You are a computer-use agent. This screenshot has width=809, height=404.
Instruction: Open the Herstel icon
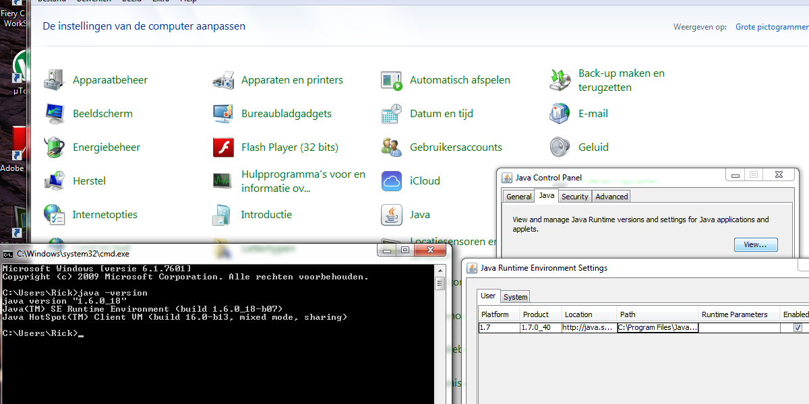pyautogui.click(x=54, y=180)
